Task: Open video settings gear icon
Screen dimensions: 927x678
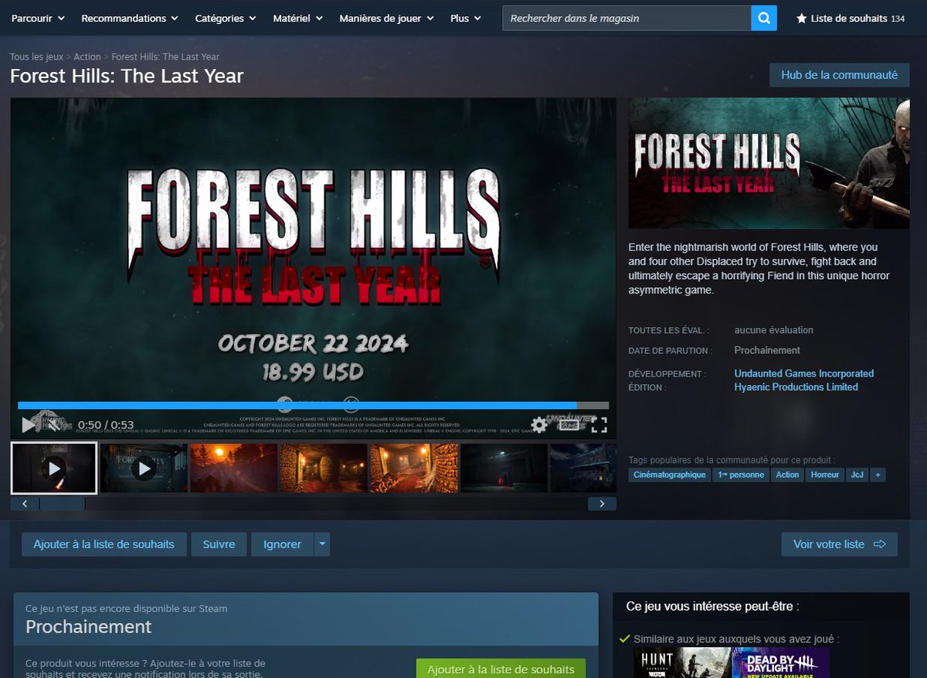Action: [x=539, y=424]
